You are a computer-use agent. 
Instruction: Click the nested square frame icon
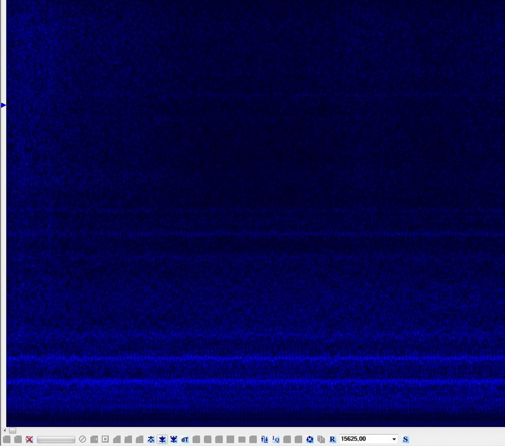coord(105,439)
